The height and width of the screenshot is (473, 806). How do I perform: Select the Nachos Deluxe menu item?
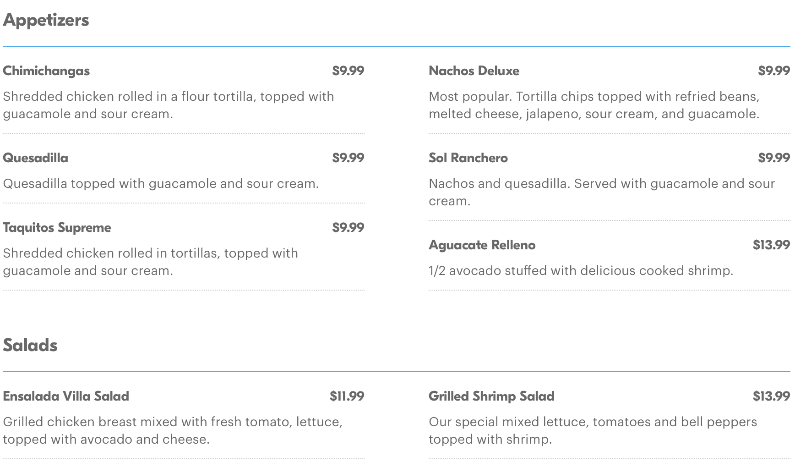[x=474, y=71]
